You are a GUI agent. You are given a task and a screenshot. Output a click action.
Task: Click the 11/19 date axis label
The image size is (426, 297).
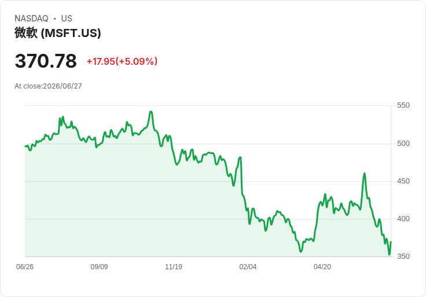point(173,266)
